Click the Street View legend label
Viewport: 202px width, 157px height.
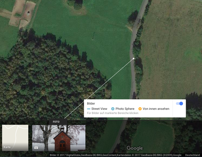(x=99, y=109)
